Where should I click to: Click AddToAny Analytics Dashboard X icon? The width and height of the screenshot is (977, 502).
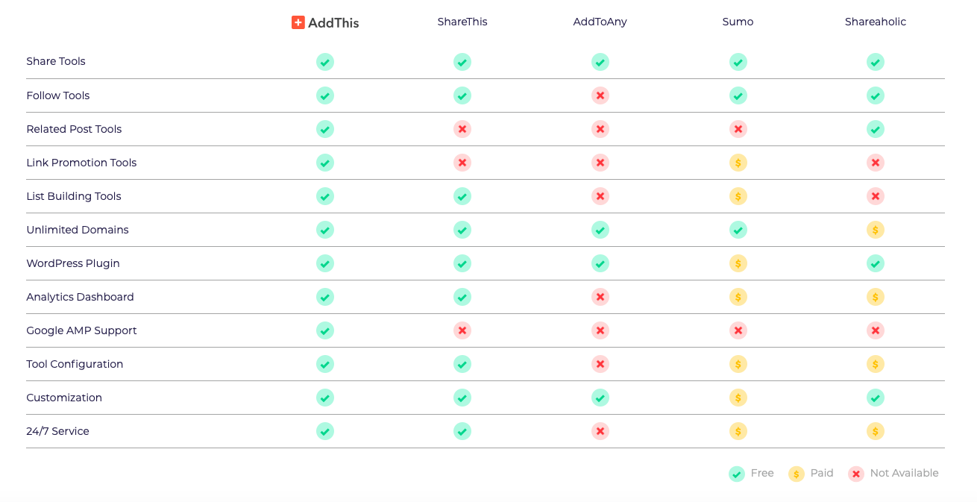click(x=600, y=297)
